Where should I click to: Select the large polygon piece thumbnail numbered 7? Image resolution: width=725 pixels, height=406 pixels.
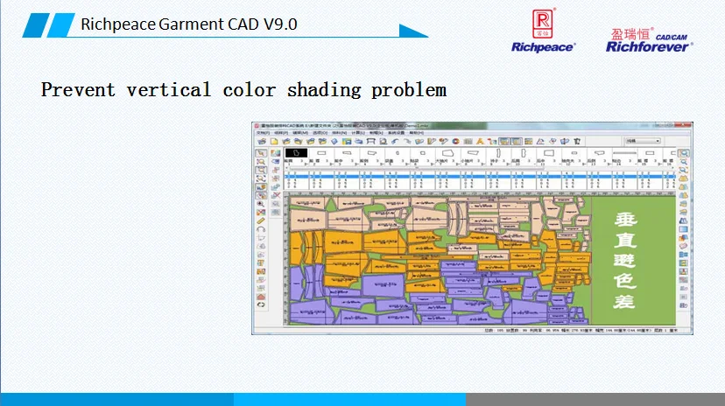tap(447, 153)
